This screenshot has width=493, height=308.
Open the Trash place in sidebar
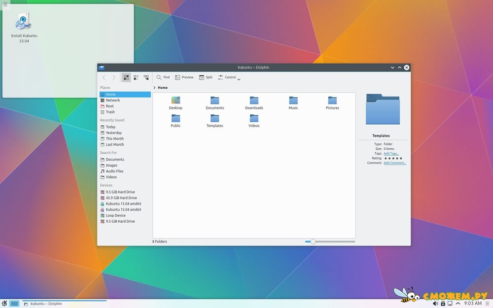click(x=110, y=112)
